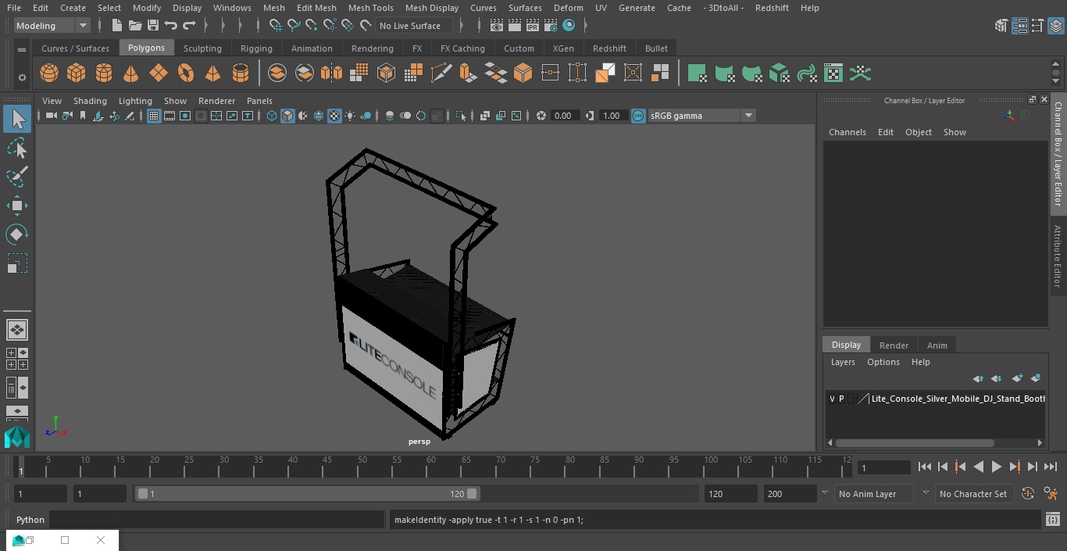Go to the end of playback range
This screenshot has width=1067, height=551.
pos(1051,467)
